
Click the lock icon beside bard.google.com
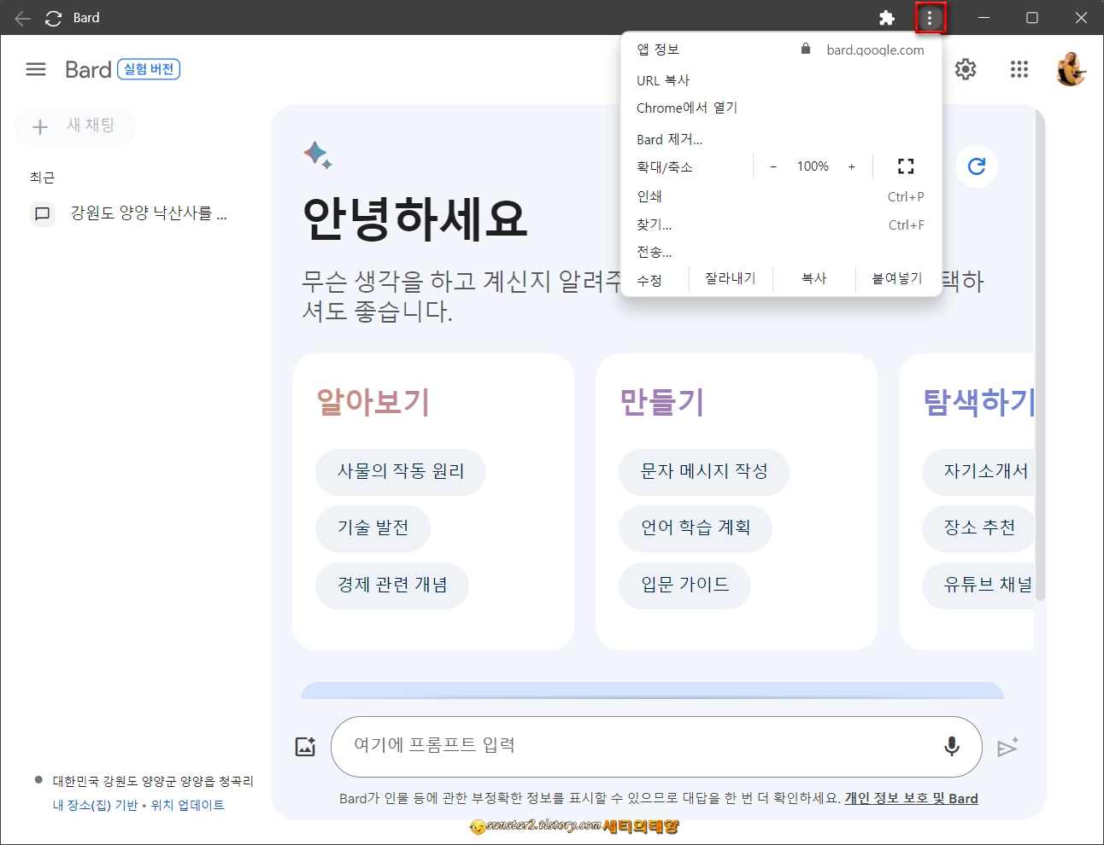pos(805,49)
